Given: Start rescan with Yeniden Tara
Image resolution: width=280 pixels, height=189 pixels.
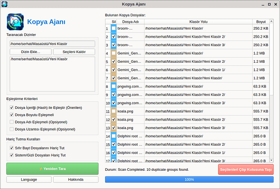Looking at the screenshot, I should [52, 168].
